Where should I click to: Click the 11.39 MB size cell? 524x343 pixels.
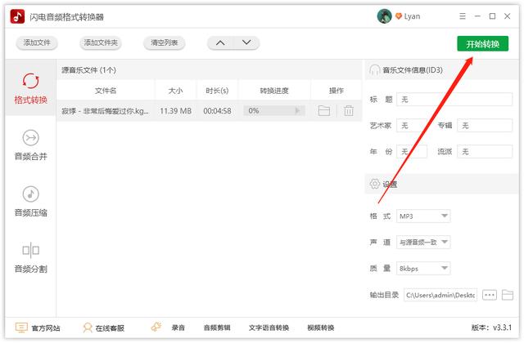click(176, 111)
